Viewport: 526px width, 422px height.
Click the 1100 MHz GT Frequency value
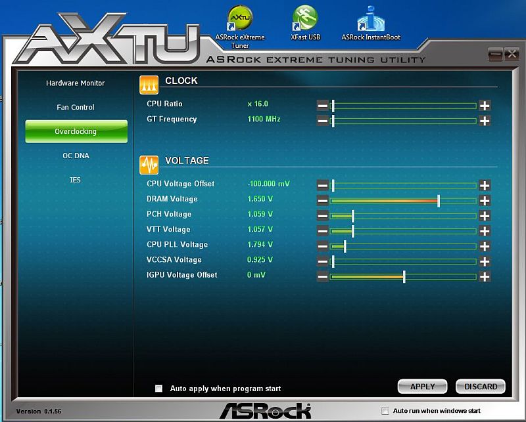click(x=264, y=119)
